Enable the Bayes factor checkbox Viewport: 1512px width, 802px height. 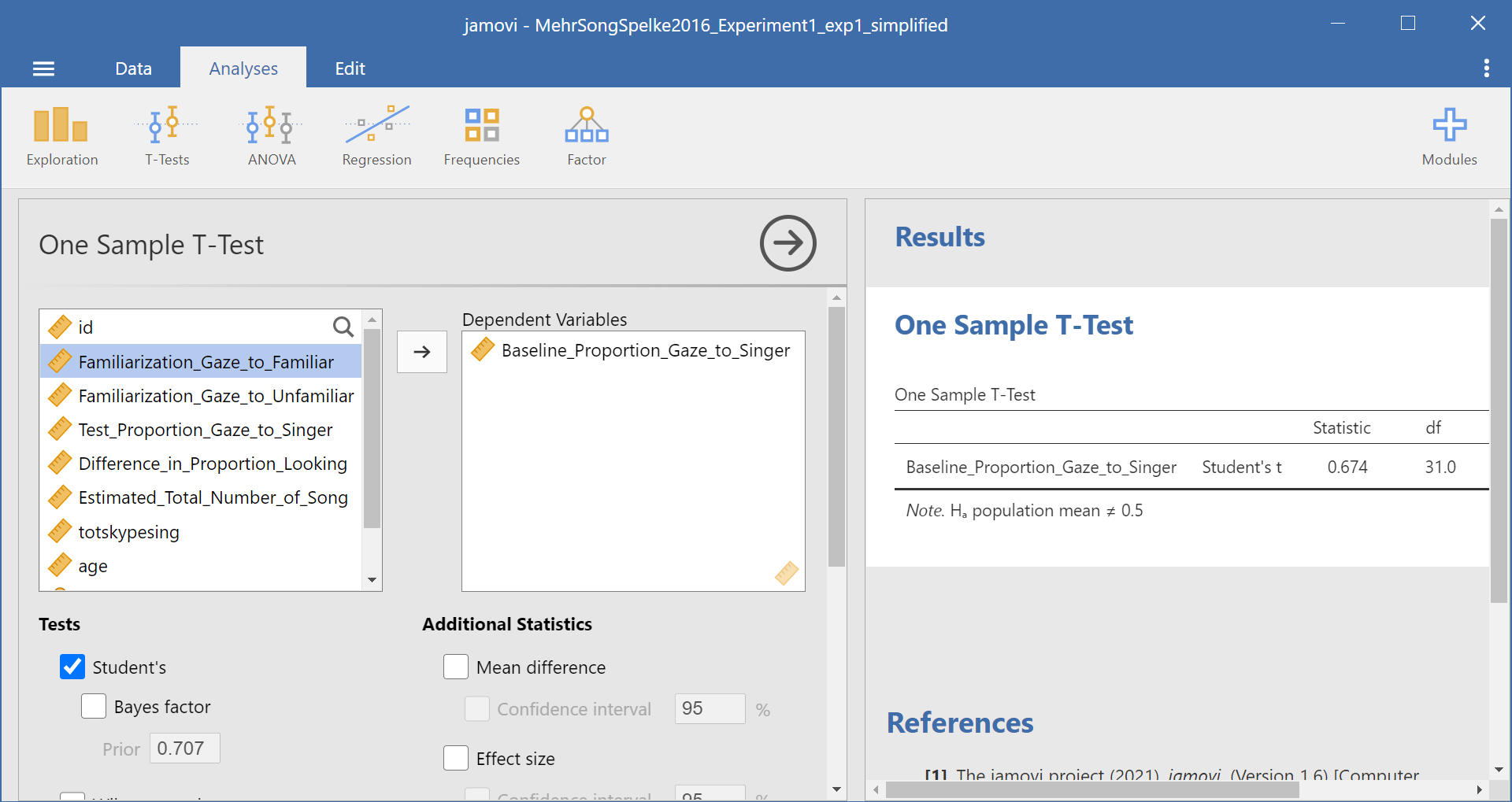coord(94,706)
